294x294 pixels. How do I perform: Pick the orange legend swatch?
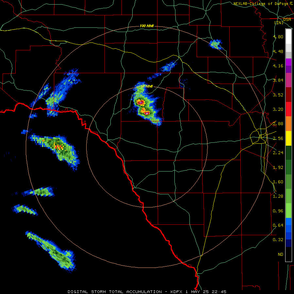click(x=288, y=124)
